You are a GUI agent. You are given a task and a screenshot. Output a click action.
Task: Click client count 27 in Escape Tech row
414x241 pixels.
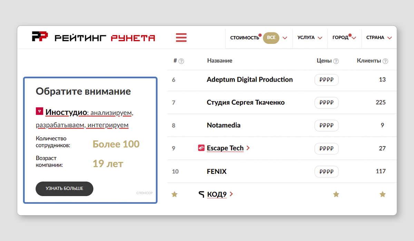pyautogui.click(x=382, y=148)
